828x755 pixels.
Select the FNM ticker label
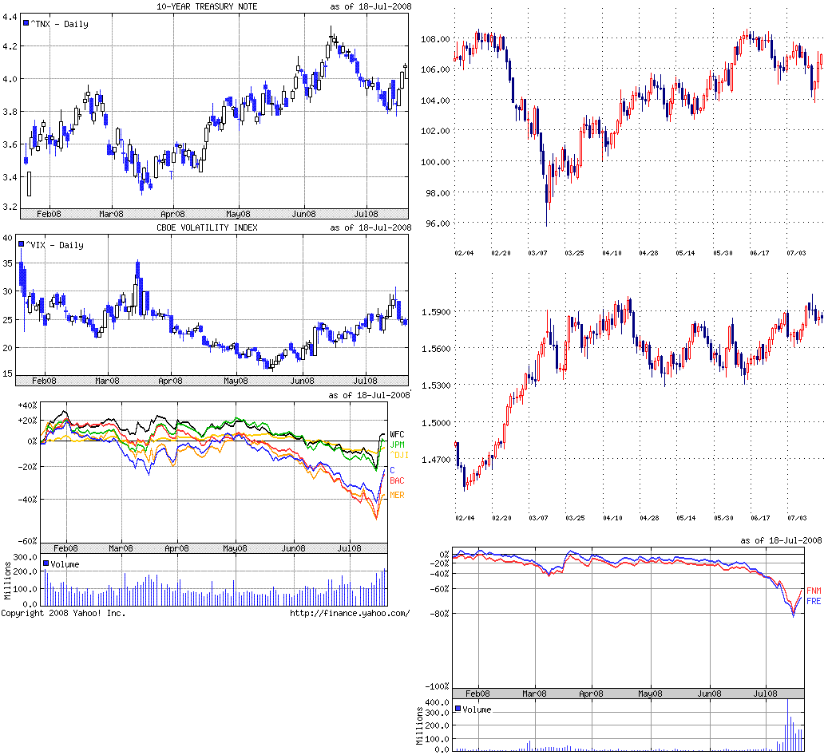click(814, 590)
